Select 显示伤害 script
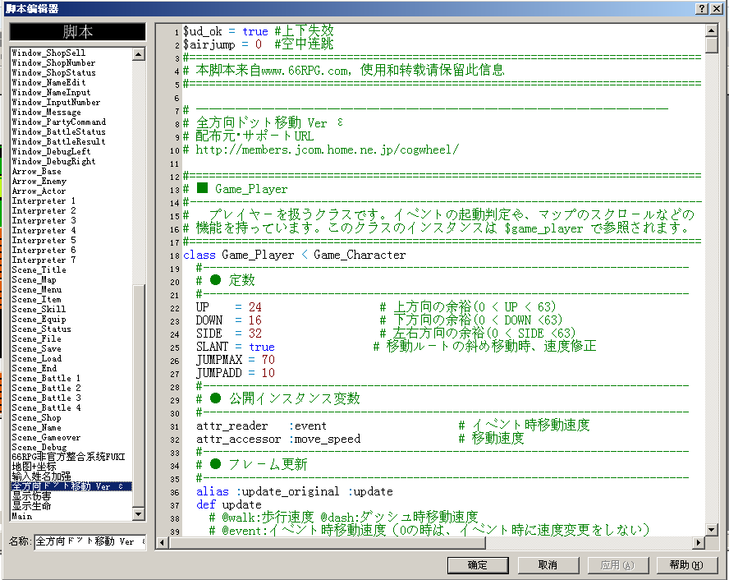This screenshot has height=580, width=729. pyautogui.click(x=32, y=496)
